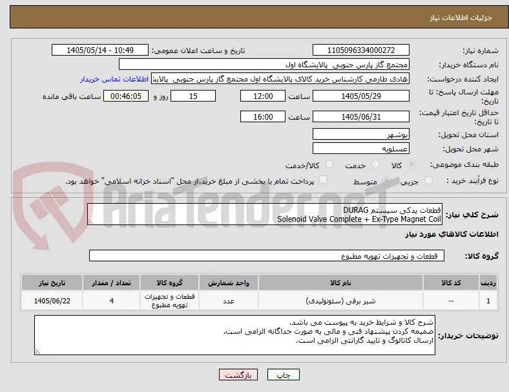The height and width of the screenshot is (392, 509).
Task: Click the request creator field هادی طارمی
Action: coord(280,79)
